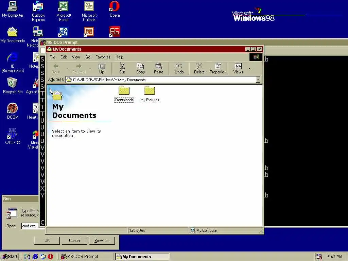Image resolution: width=348 pixels, height=261 pixels.
Task: Open the Back history dropdown arrow
Action: point(68,69)
